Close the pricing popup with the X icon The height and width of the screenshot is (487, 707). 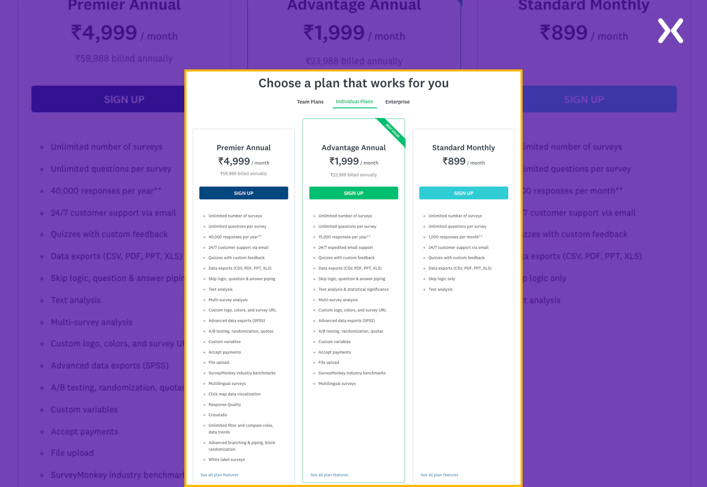[x=670, y=31]
